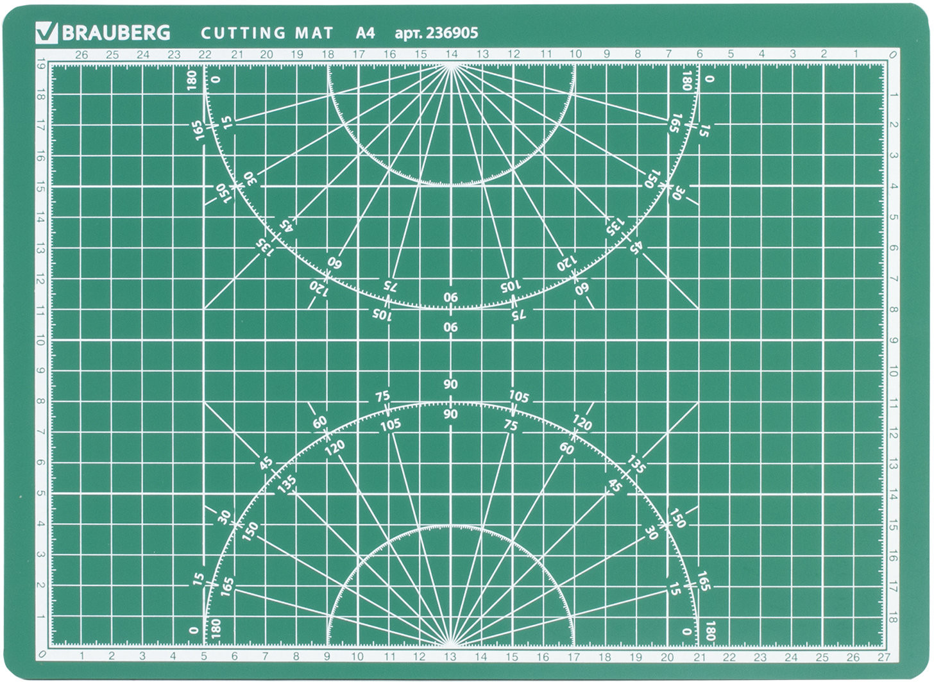The height and width of the screenshot is (682, 934).
Task: Click the 0 at the bottom-left ruler corner
Action: pos(42,655)
